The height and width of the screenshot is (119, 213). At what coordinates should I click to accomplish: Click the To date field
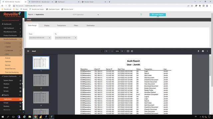coord(65,38)
